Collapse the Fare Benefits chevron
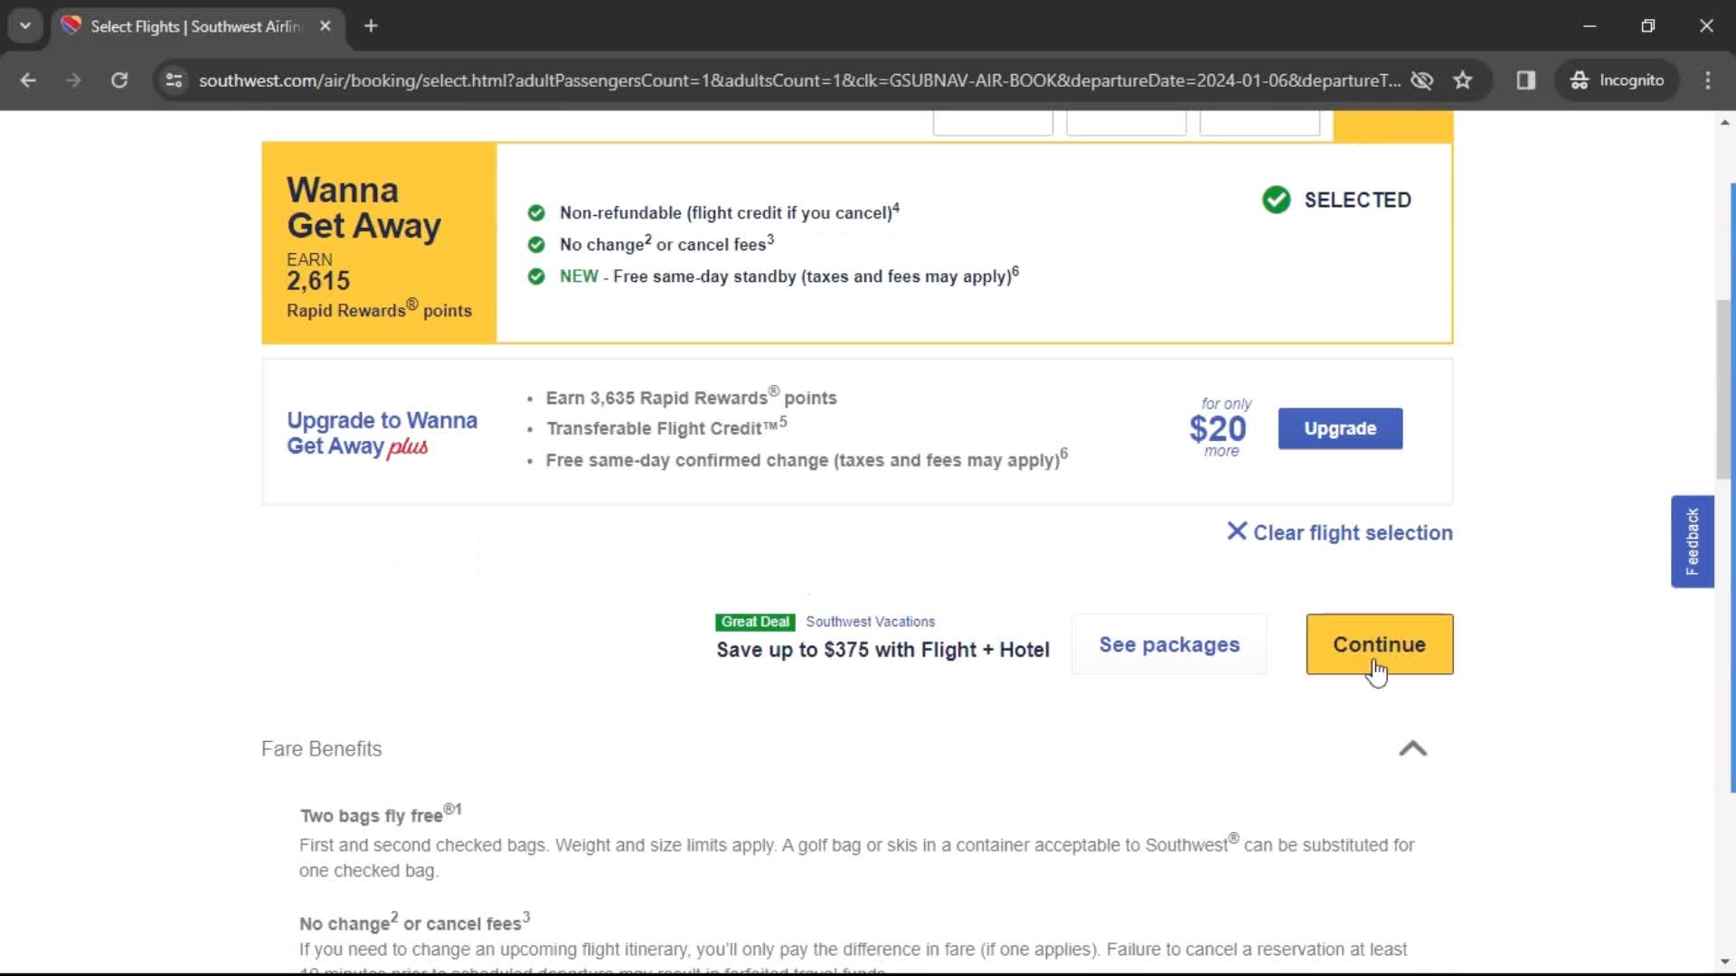Viewport: 1736px width, 976px height. pos(1413,747)
